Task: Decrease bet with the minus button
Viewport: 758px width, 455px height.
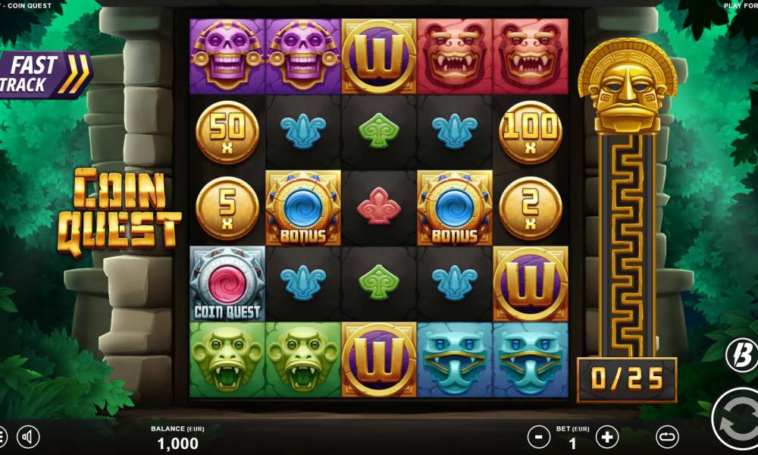Action: coord(538,437)
